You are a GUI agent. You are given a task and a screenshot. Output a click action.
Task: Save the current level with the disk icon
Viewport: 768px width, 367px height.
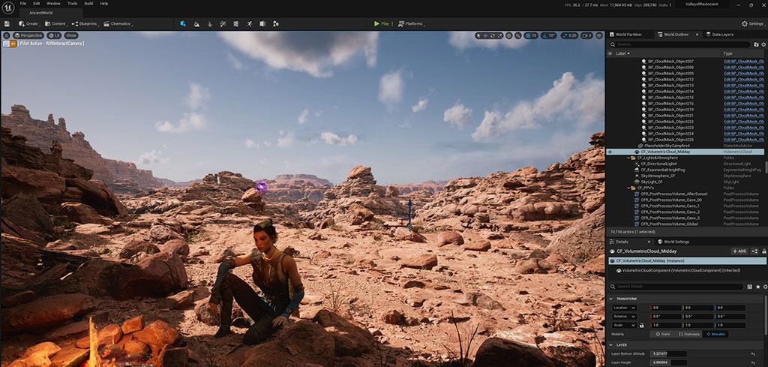7,23
